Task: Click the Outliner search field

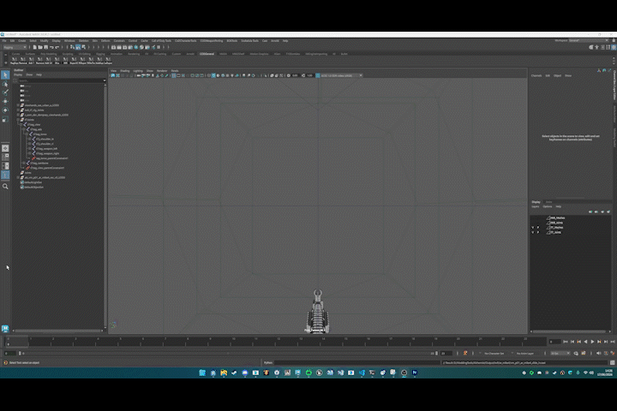Action: click(x=61, y=80)
